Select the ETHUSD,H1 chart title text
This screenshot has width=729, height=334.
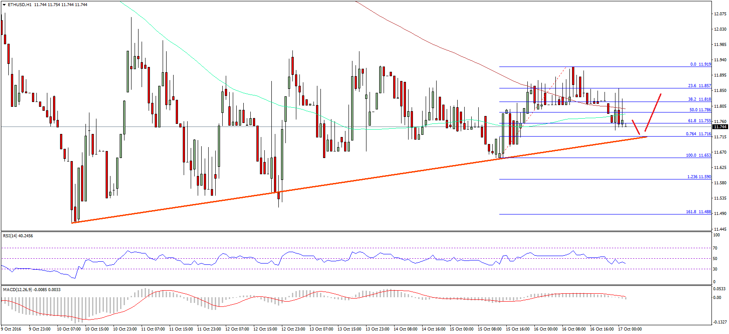point(20,4)
